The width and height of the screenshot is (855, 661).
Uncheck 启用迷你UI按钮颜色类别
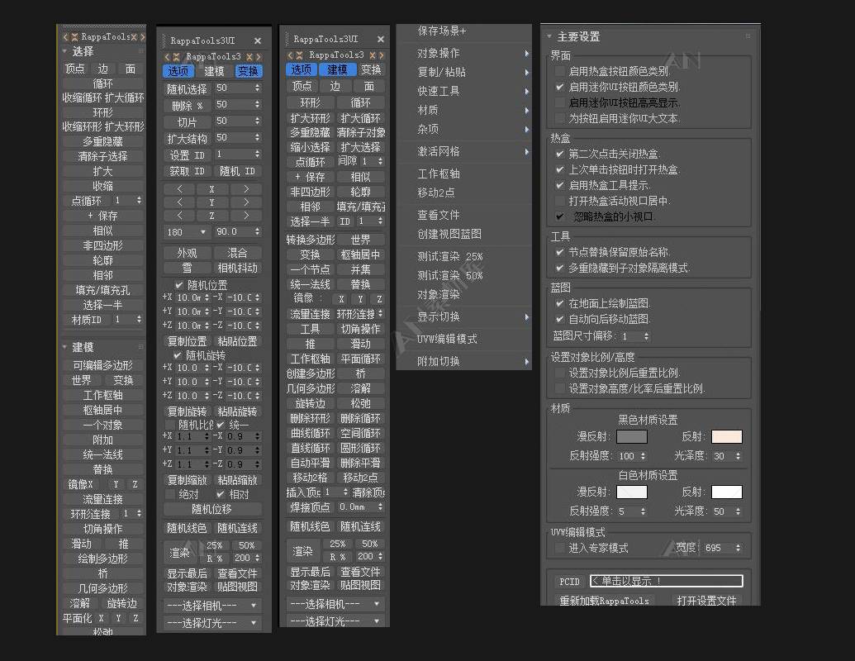(559, 87)
